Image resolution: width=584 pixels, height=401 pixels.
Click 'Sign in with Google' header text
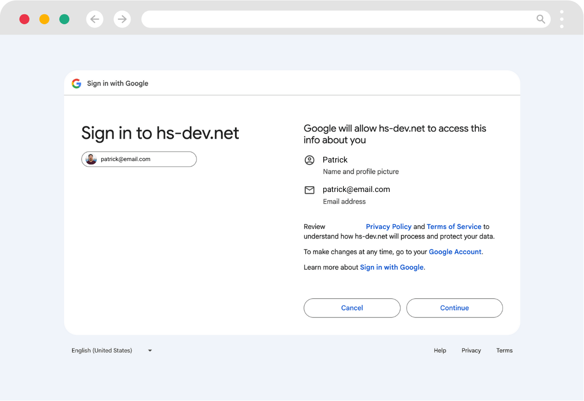[118, 84]
